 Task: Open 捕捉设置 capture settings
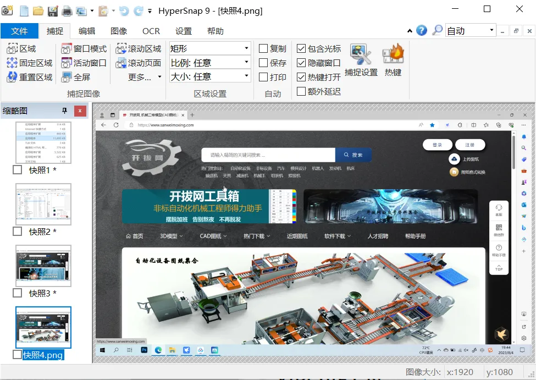[361, 60]
